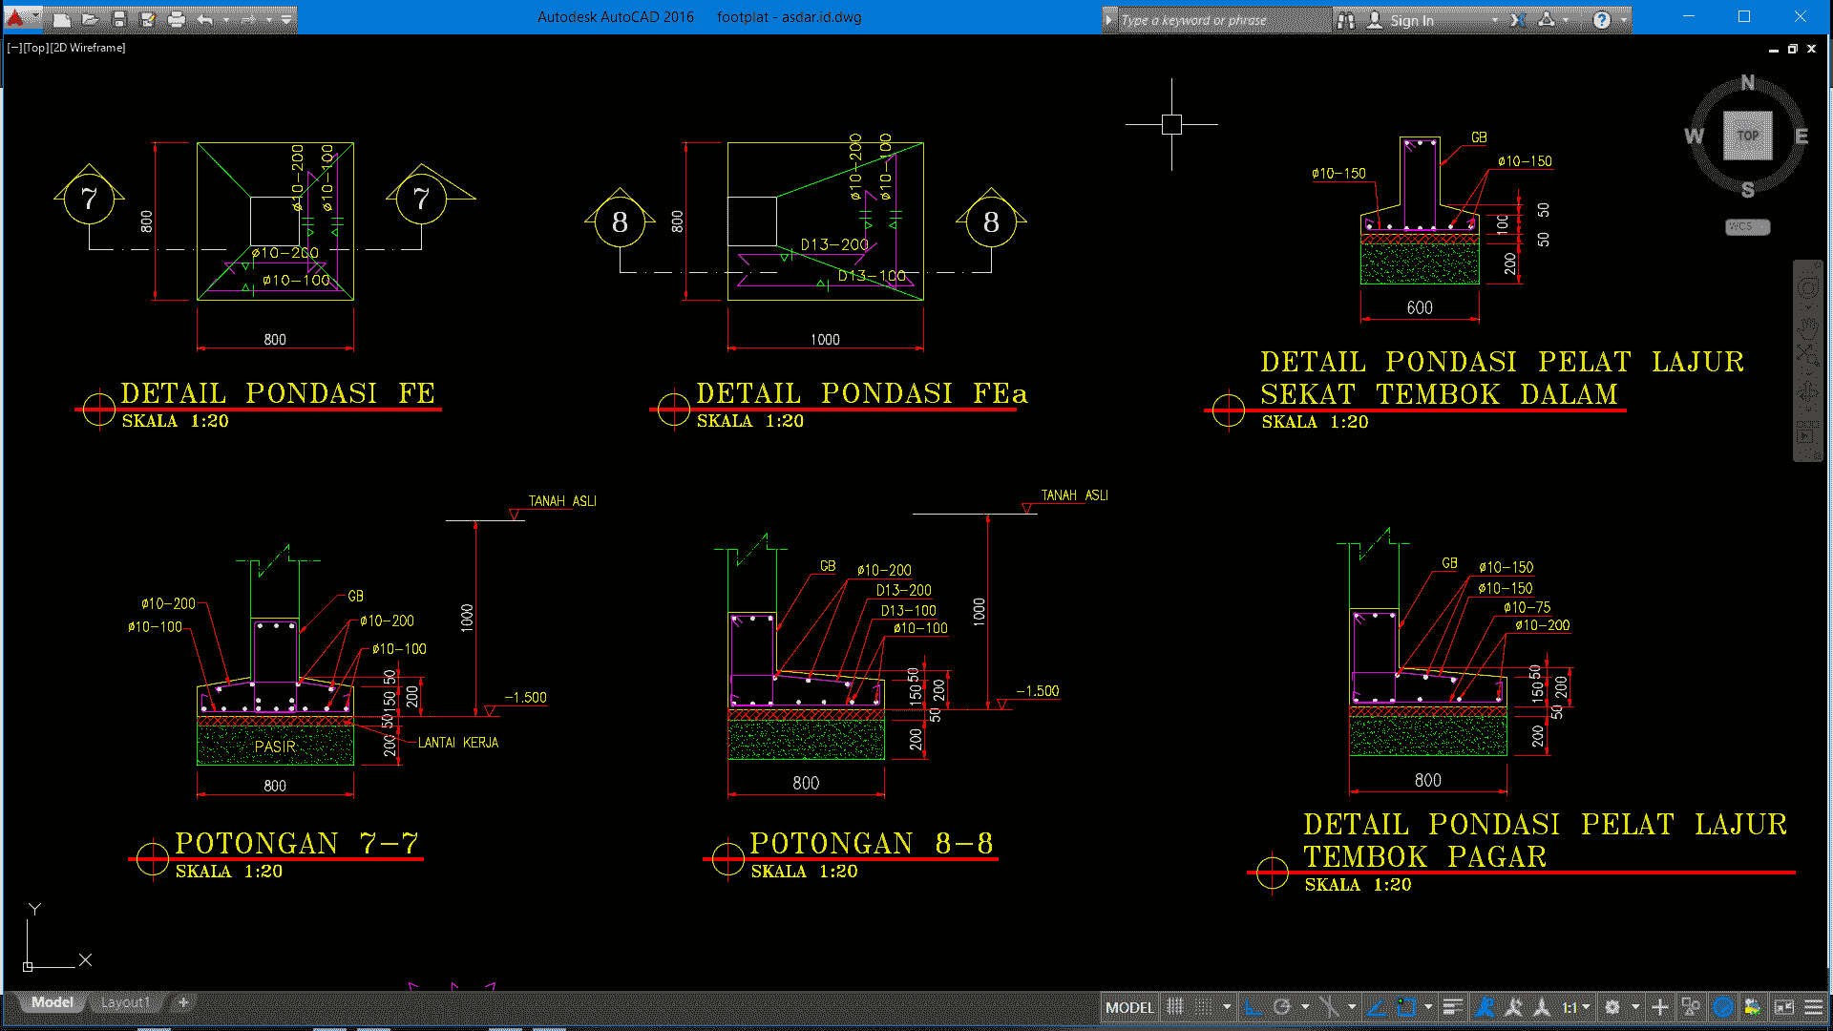Click the Plot printer icon
Image resolution: width=1833 pixels, height=1031 pixels.
coord(176,19)
